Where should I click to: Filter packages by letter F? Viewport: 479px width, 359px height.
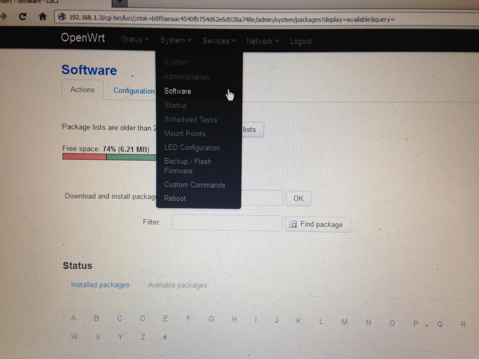pyautogui.click(x=188, y=319)
